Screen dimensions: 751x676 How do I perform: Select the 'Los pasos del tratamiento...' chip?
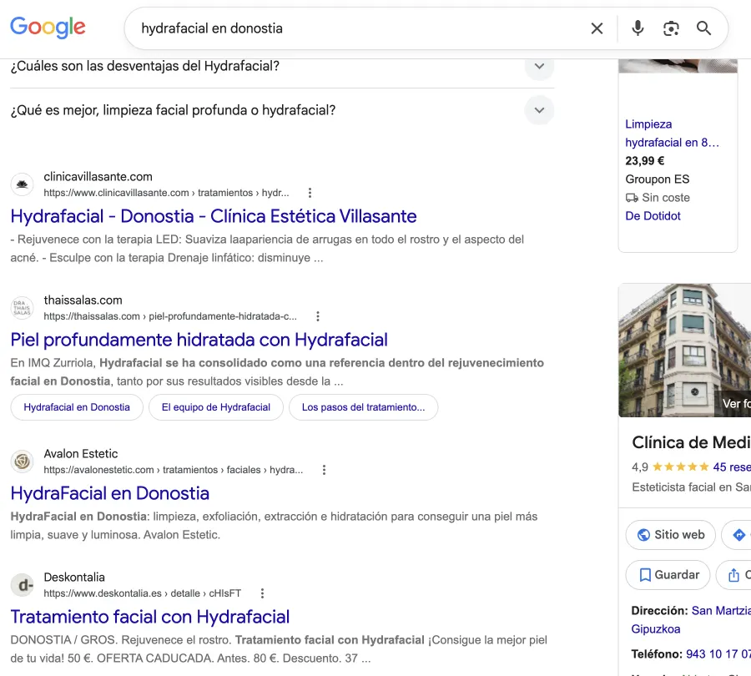364,407
